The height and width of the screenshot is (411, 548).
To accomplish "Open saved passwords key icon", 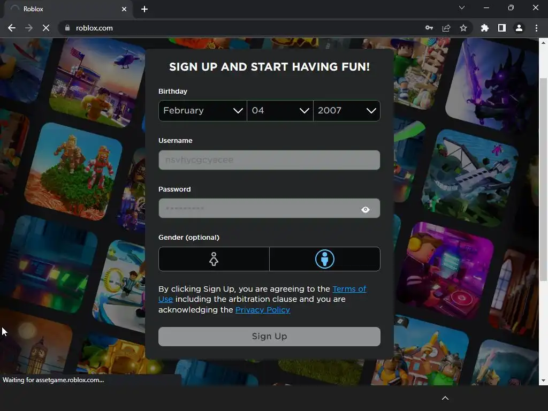I will point(429,28).
